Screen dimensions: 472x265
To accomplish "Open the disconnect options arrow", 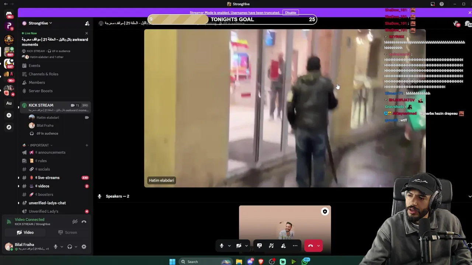I will [319, 246].
